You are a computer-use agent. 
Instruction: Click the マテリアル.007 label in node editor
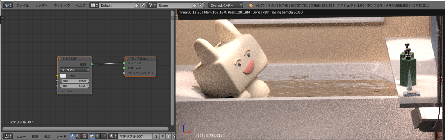(21, 122)
